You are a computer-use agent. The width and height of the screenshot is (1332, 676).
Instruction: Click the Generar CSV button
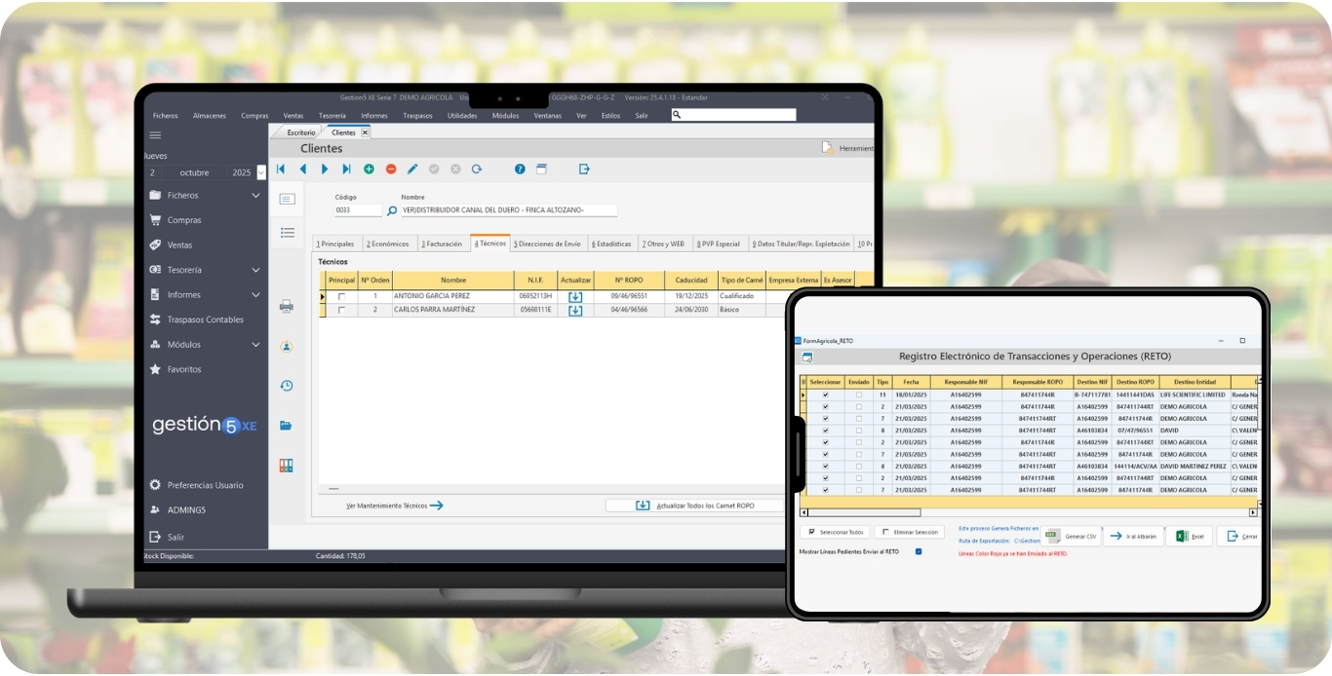coord(1071,536)
